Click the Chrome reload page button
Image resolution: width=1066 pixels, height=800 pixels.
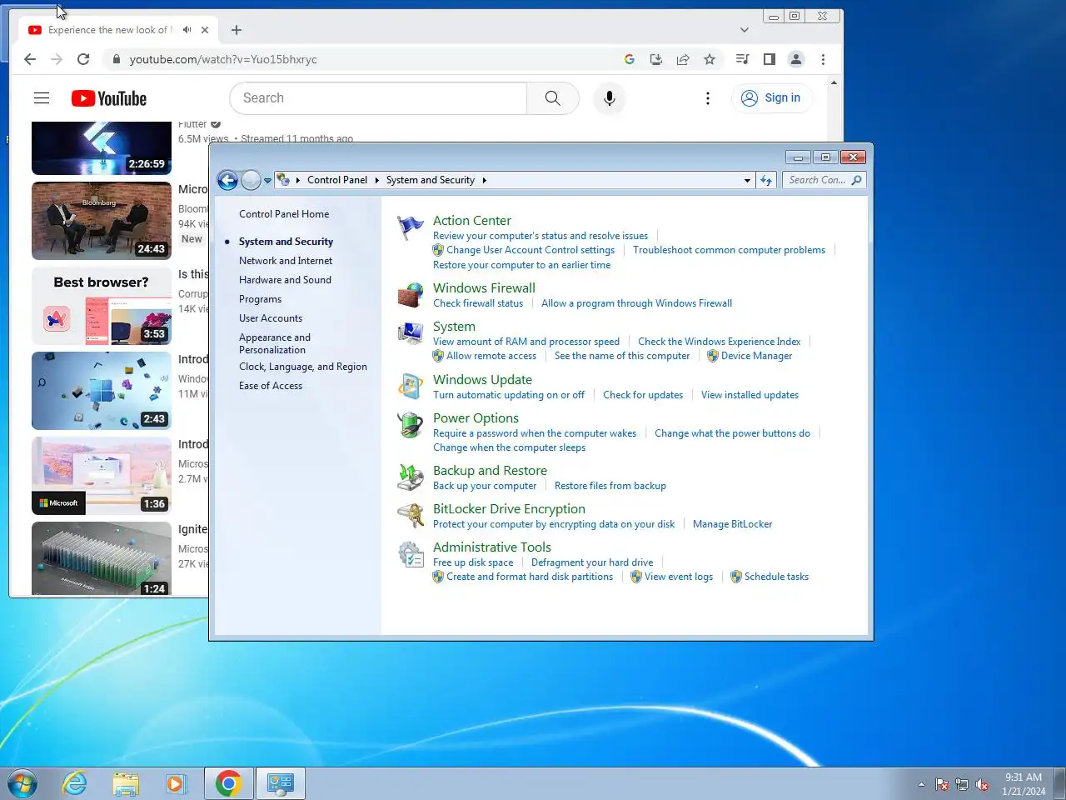tap(83, 59)
